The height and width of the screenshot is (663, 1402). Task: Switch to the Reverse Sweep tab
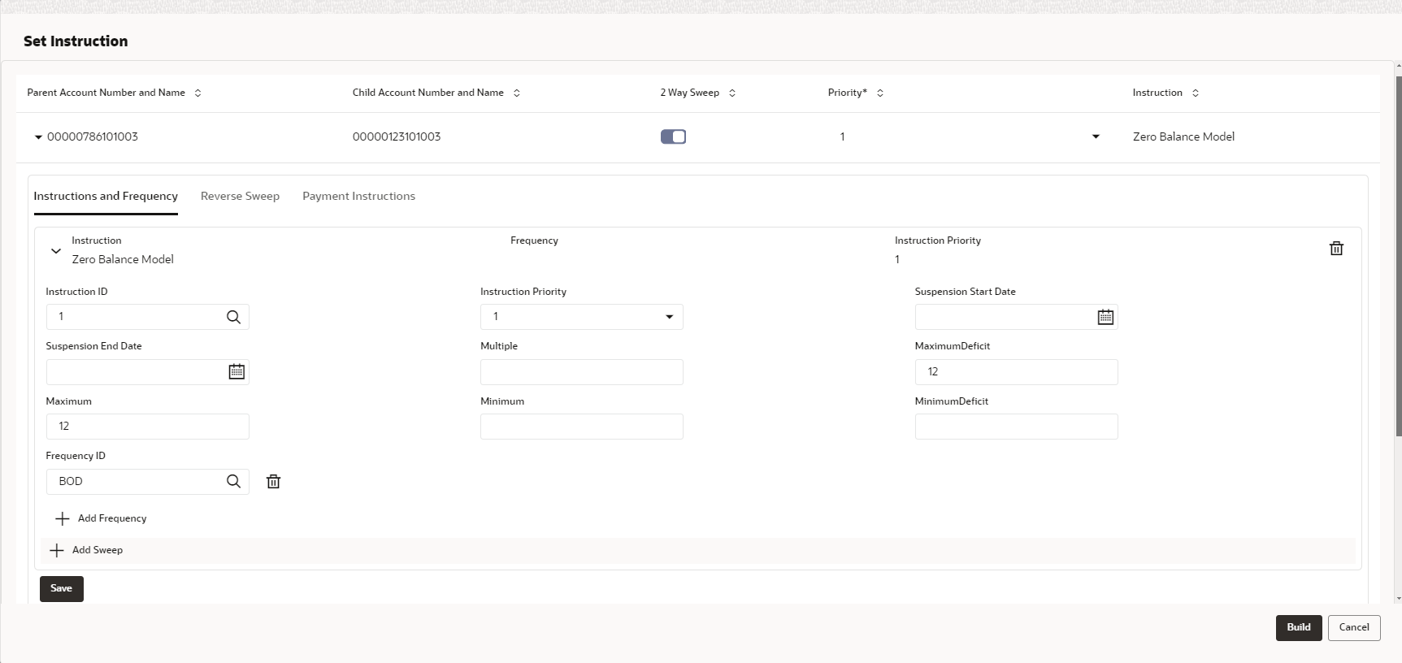pos(240,196)
